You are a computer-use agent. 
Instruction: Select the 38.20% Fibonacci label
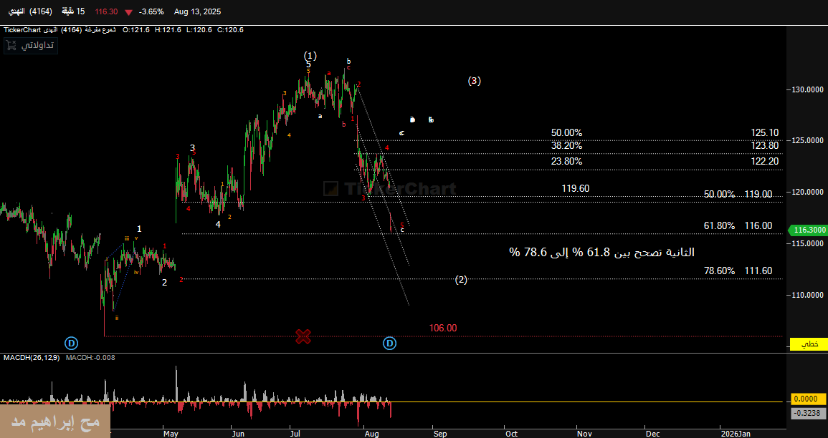566,146
